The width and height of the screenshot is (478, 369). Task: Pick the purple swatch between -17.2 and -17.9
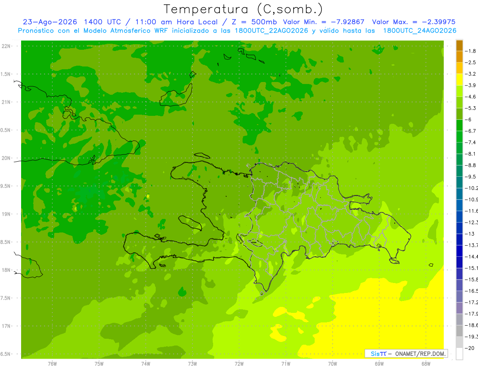click(x=459, y=308)
